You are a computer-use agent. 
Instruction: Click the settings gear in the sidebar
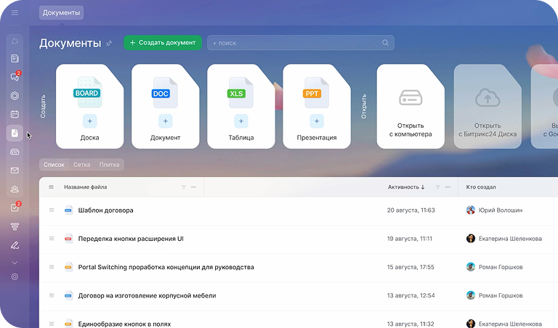(x=15, y=276)
